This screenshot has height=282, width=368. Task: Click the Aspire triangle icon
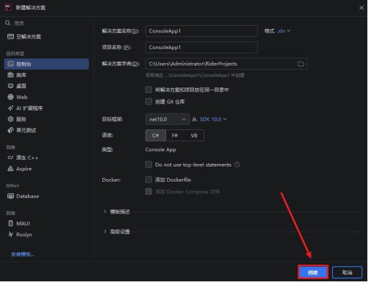click(11, 169)
